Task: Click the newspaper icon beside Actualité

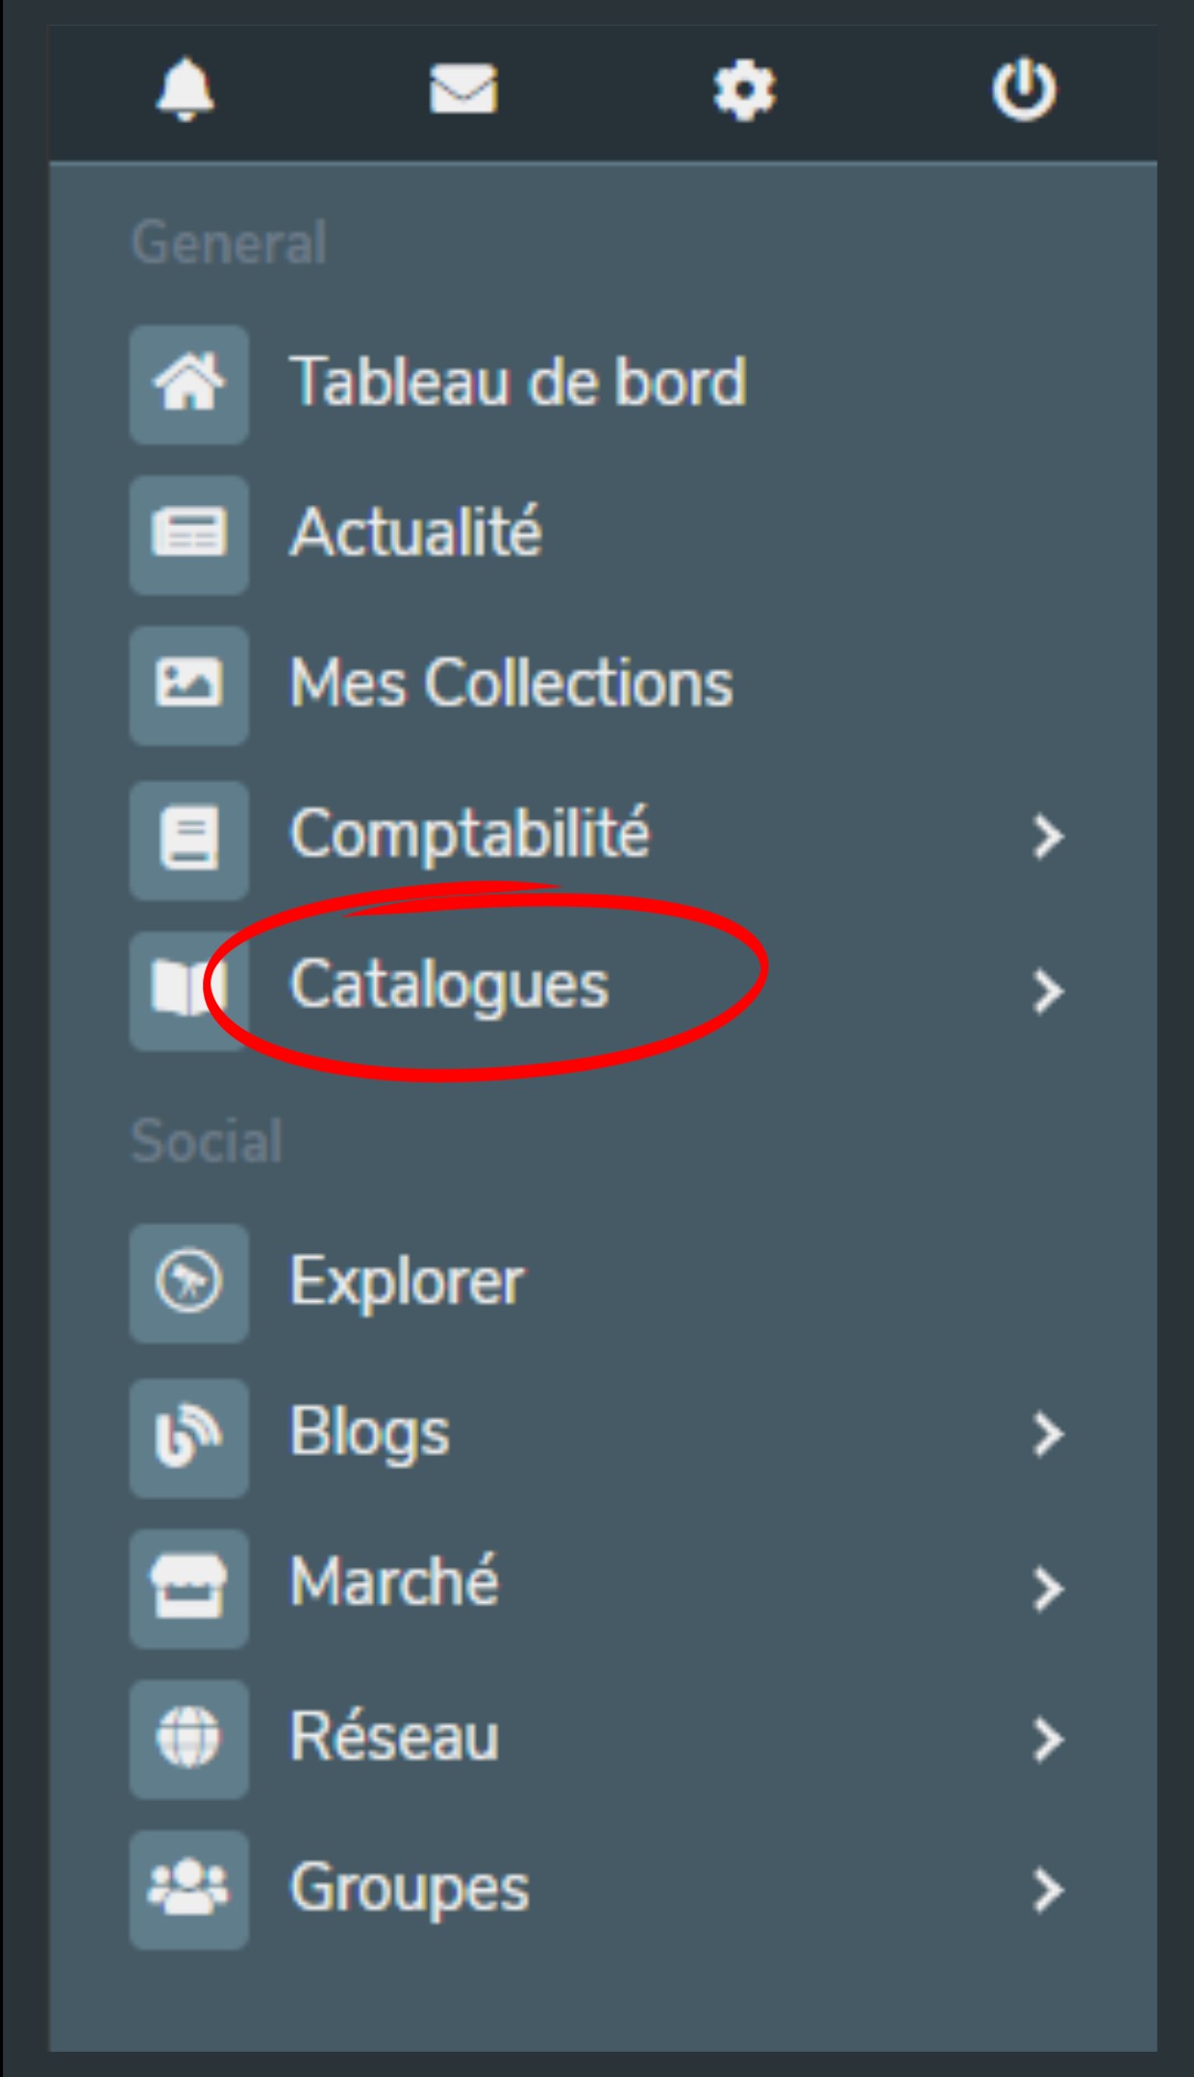Action: [x=189, y=534]
